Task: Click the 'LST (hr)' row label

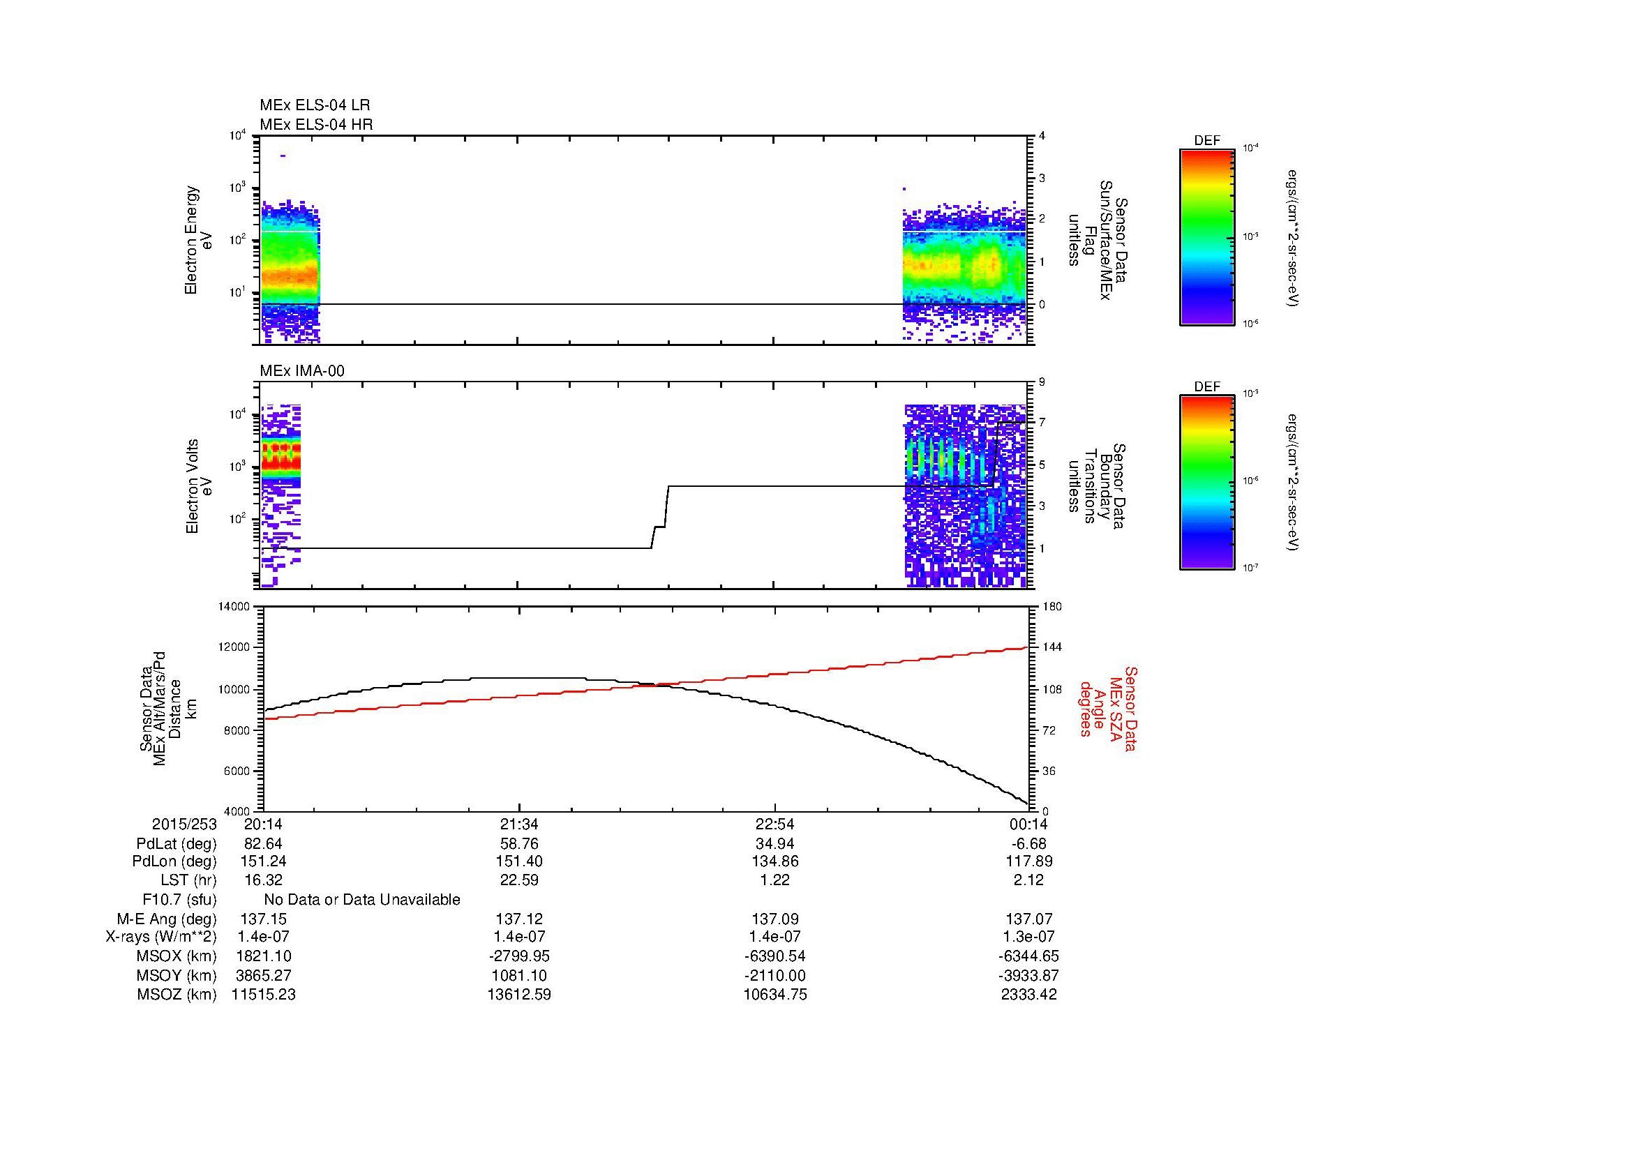Action: [188, 880]
